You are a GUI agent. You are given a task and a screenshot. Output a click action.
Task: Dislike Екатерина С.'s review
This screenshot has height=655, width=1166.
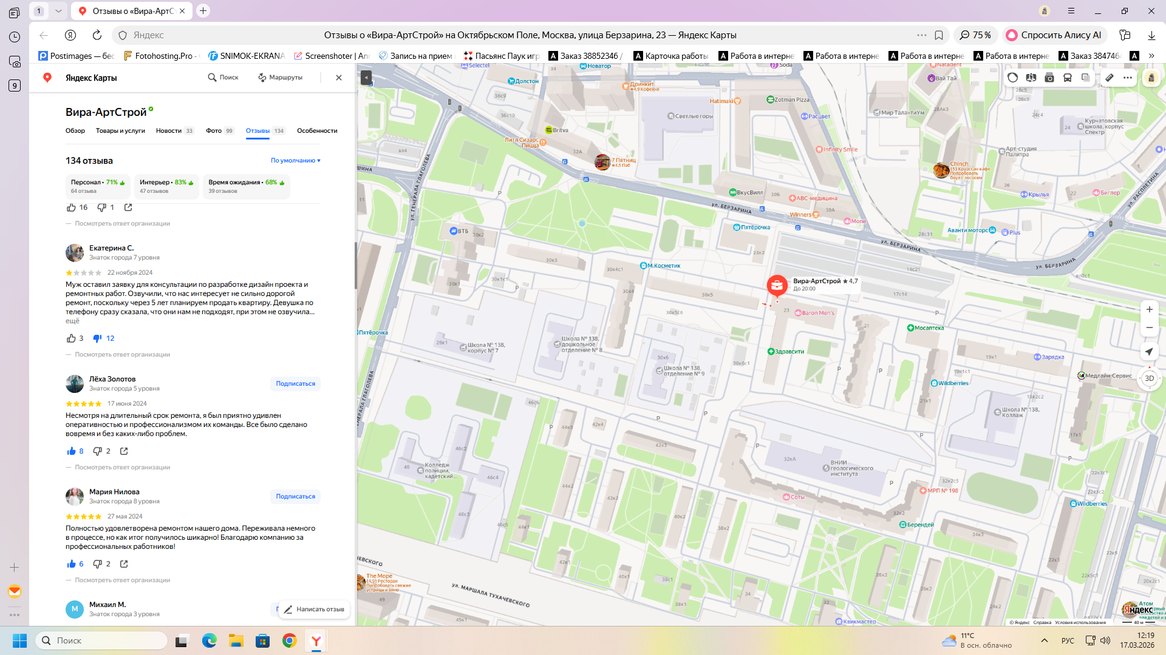pos(97,338)
